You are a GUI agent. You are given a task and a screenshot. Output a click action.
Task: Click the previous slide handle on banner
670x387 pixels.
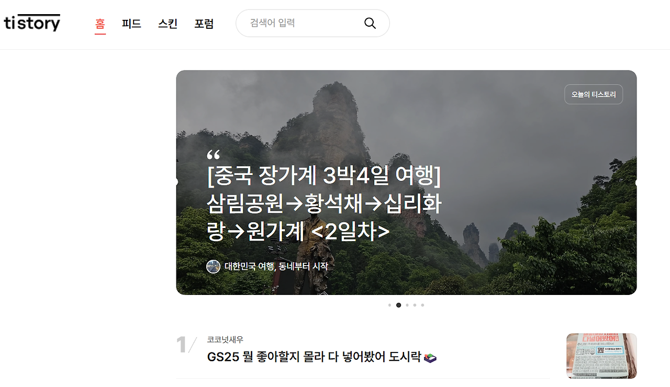click(176, 183)
